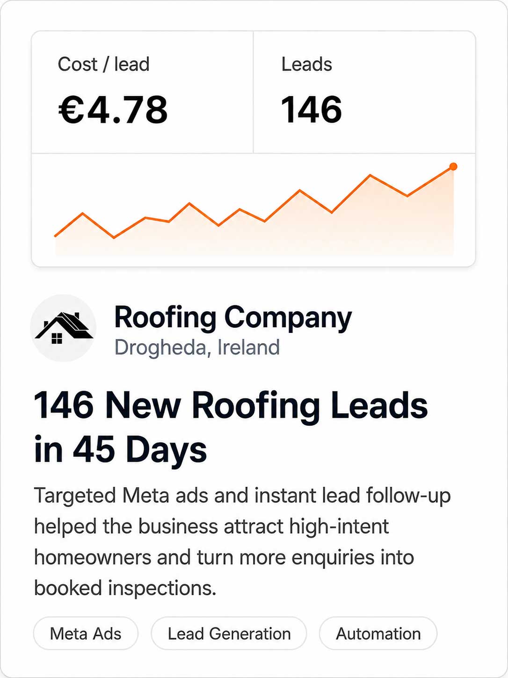Screen dimensions: 508x678
Task: Click the Leads metric label
Action: click(x=306, y=64)
